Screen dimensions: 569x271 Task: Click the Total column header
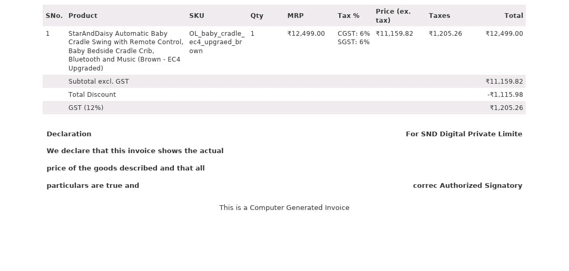coord(514,16)
